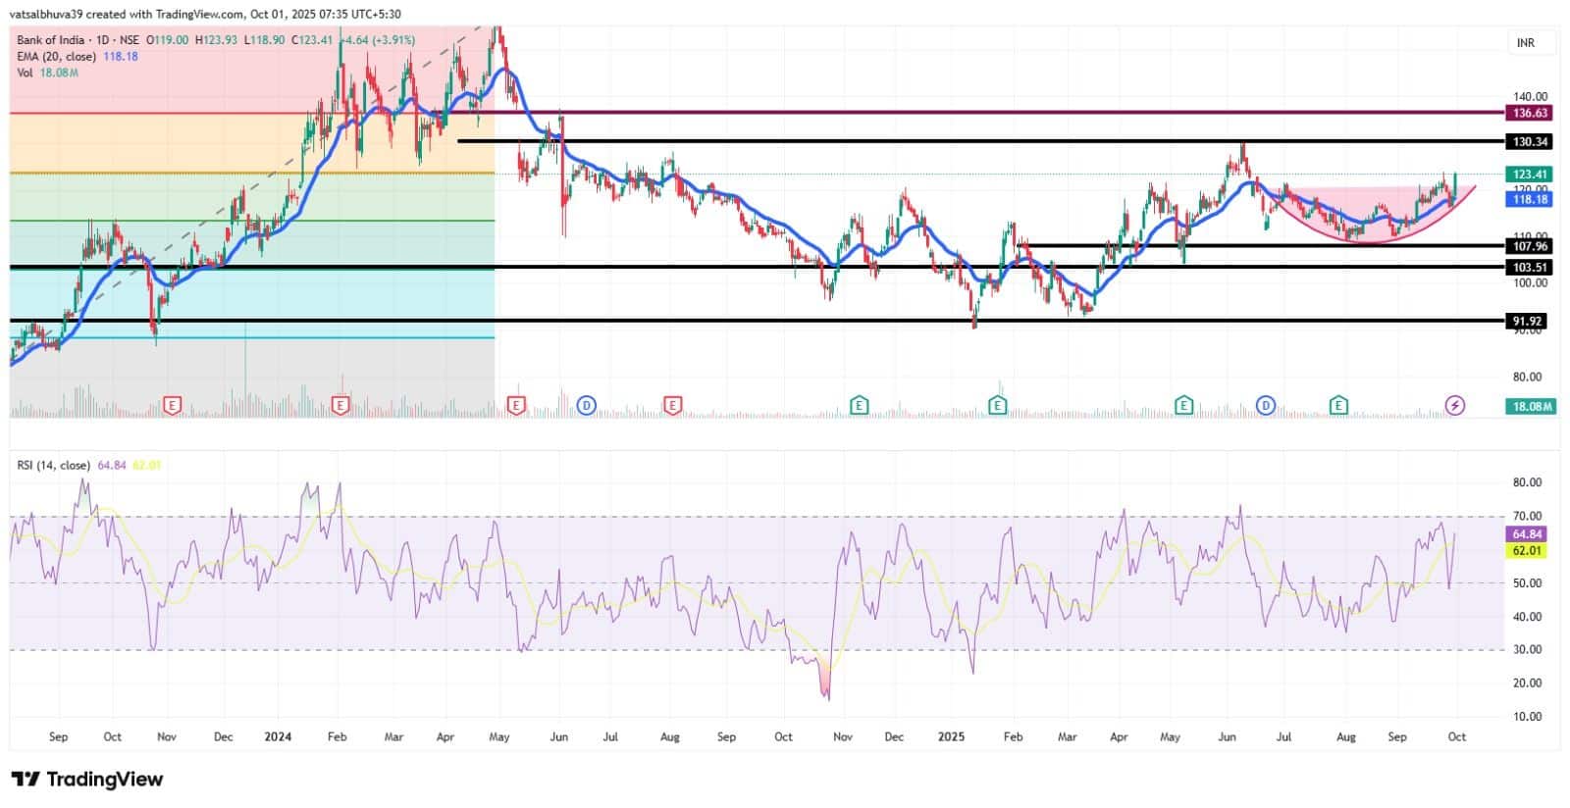The width and height of the screenshot is (1570, 808).
Task: Select the RSI (14, close) indicator label
Action: point(53,465)
